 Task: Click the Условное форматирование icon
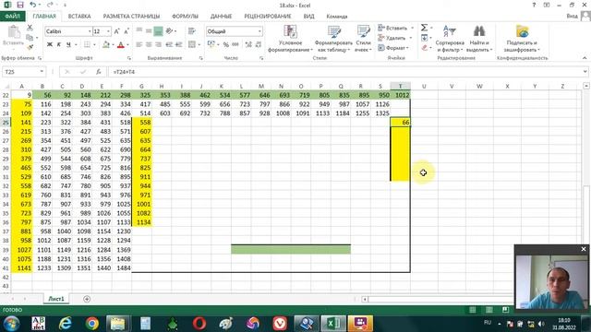pyautogui.click(x=290, y=31)
